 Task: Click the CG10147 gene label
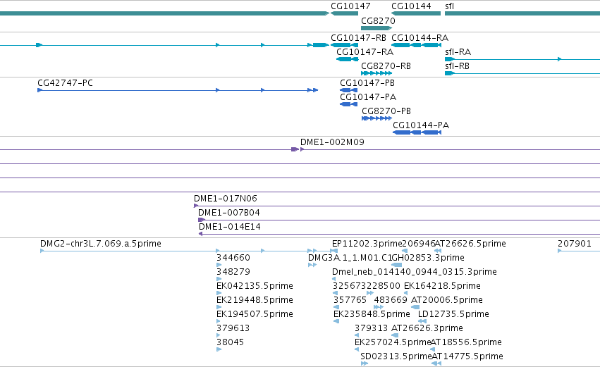pyautogui.click(x=350, y=6)
